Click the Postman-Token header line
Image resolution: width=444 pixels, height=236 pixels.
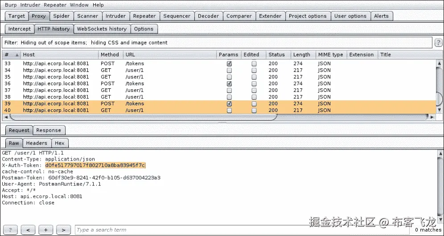(x=81, y=178)
